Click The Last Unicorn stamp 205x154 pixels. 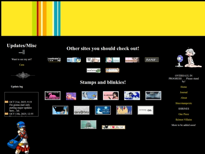pyautogui.click(x=103, y=110)
